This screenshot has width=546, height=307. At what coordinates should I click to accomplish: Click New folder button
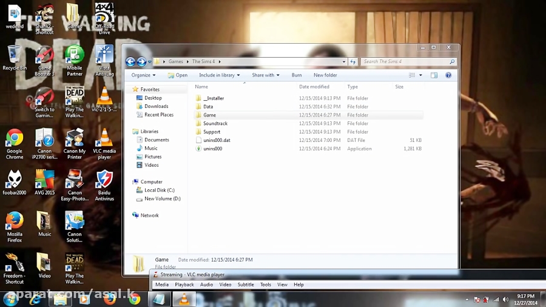coord(325,75)
